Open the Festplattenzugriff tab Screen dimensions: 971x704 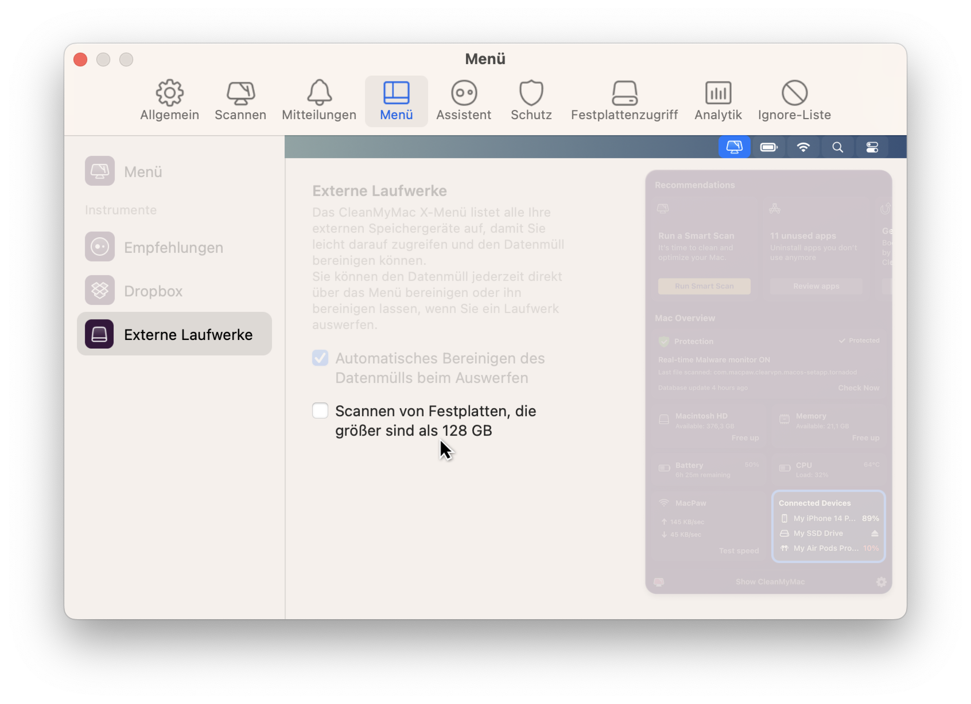pos(624,101)
